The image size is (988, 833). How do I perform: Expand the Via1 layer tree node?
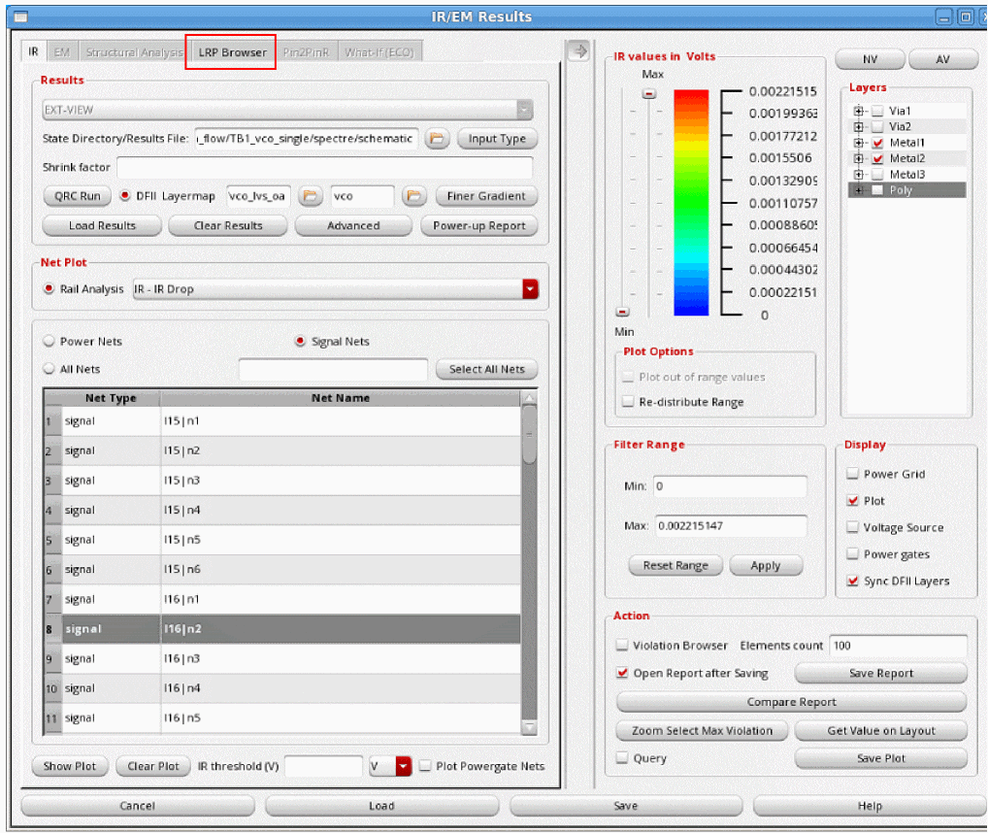point(858,112)
